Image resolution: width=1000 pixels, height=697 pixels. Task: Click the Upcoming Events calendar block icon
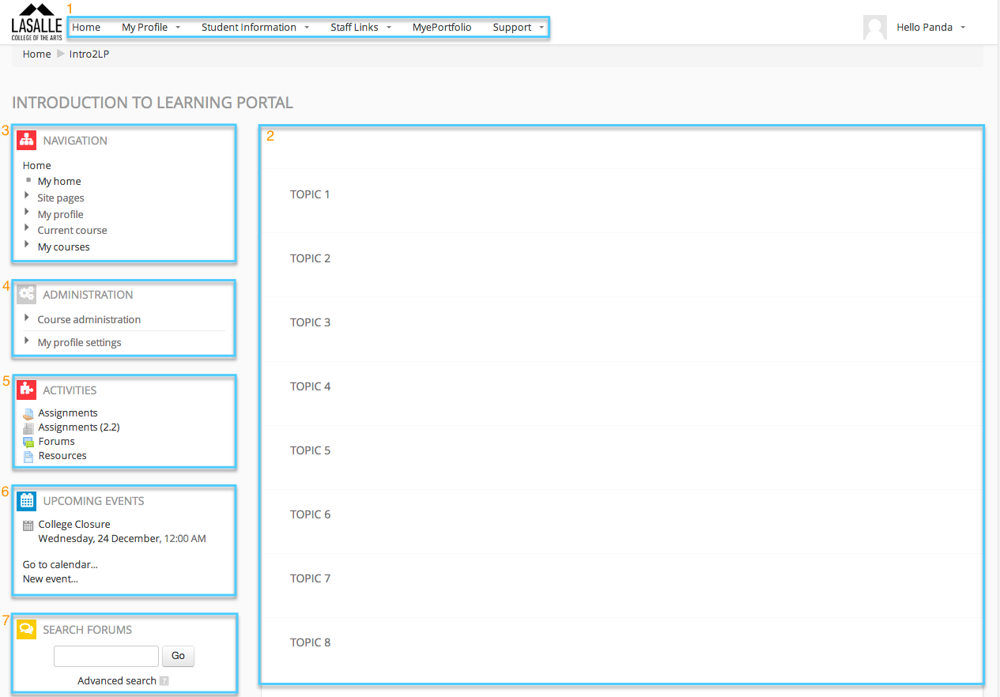coord(27,500)
